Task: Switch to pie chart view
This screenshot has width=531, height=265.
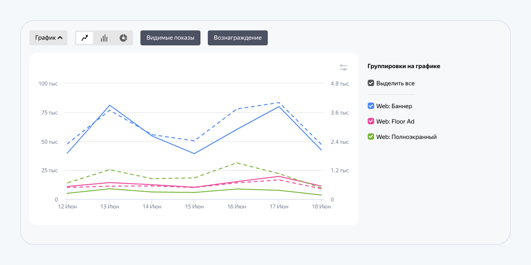Action: (x=123, y=38)
